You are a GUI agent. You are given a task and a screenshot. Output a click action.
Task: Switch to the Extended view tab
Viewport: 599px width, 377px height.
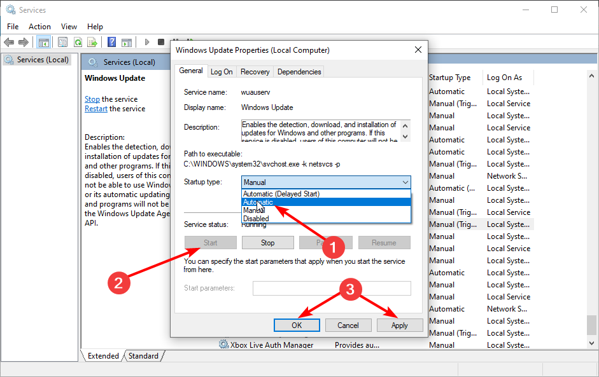[x=103, y=355]
